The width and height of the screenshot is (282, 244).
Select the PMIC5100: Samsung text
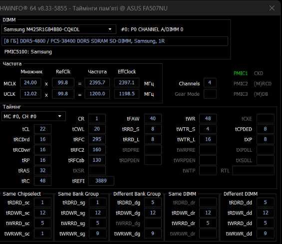pyautogui.click(x=28, y=52)
